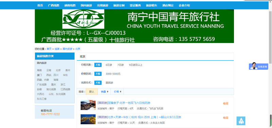The image size is (272, 128).
Task: Select 云南 in sidebar categories
Action: pyautogui.click(x=49, y=70)
